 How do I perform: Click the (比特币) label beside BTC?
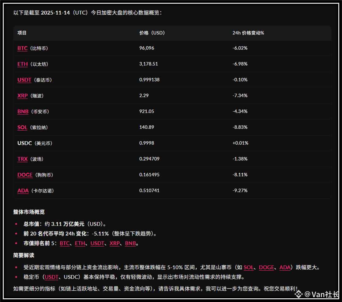coord(38,49)
